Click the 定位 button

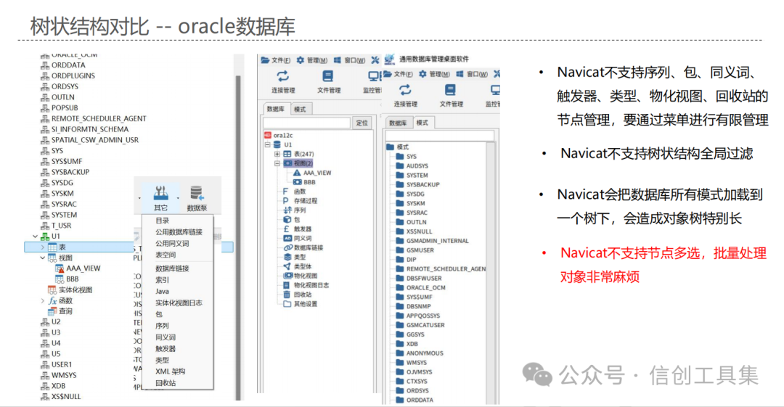point(362,123)
